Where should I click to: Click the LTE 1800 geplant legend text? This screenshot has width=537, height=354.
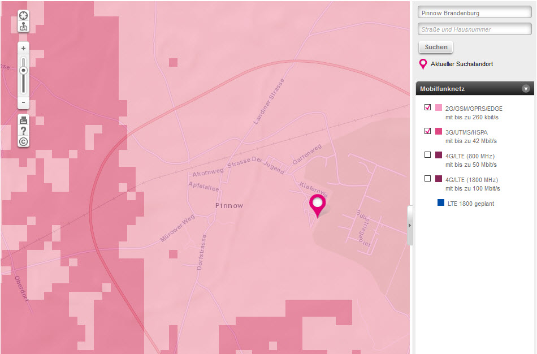click(x=470, y=204)
